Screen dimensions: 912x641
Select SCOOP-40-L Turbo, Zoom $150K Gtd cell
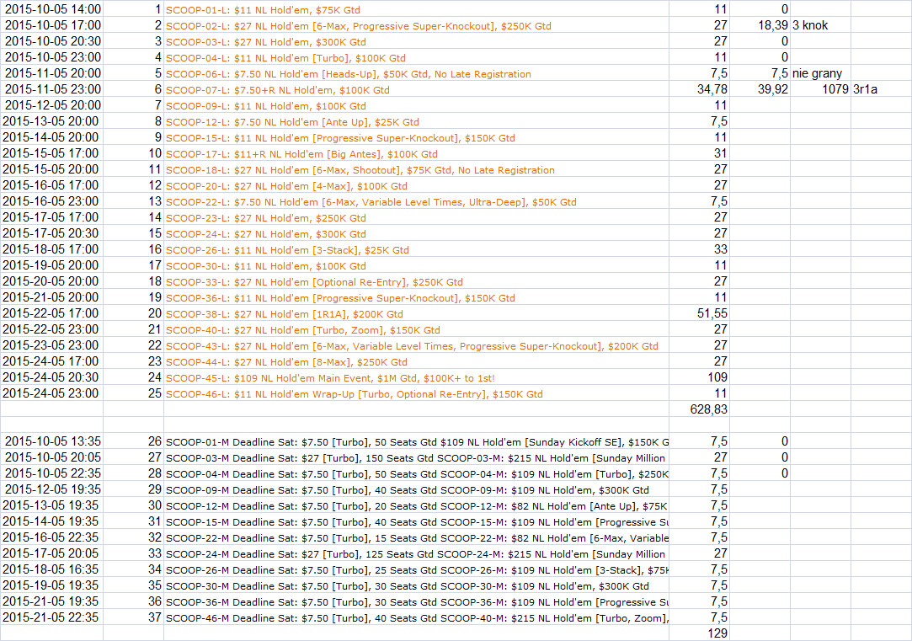416,329
